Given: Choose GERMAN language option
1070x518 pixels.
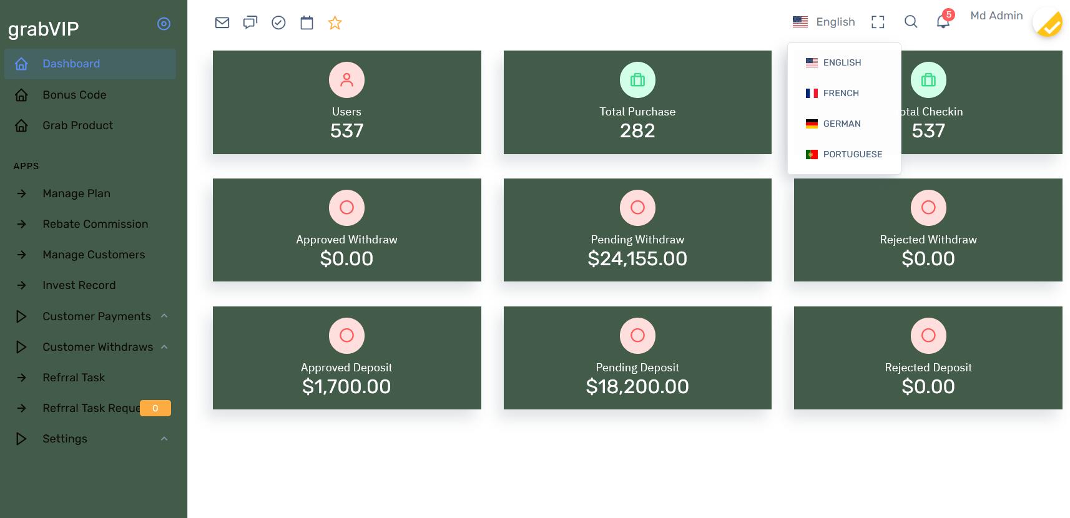Looking at the screenshot, I should pos(841,124).
